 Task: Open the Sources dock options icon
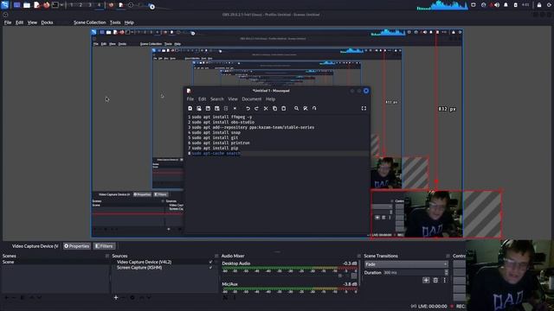click(x=216, y=256)
